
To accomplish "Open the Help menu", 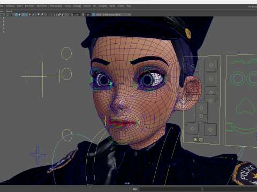I will click(129, 6).
